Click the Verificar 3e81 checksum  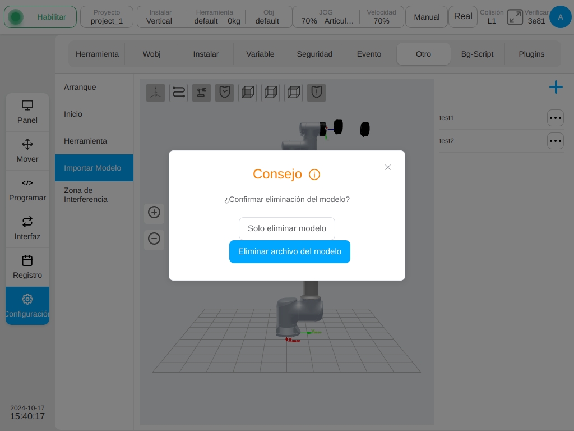coord(536,17)
